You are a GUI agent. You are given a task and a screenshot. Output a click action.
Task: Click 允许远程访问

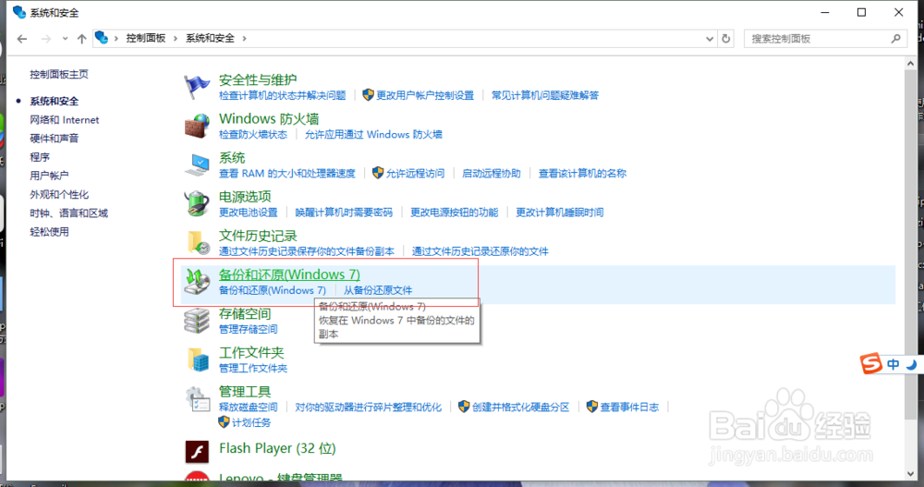coord(415,174)
